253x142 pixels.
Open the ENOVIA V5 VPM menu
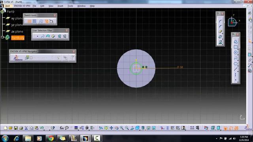tap(22, 6)
